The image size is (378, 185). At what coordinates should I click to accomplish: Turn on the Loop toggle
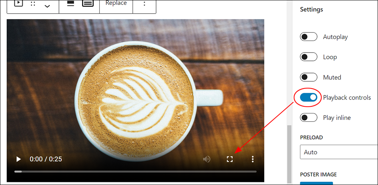308,57
